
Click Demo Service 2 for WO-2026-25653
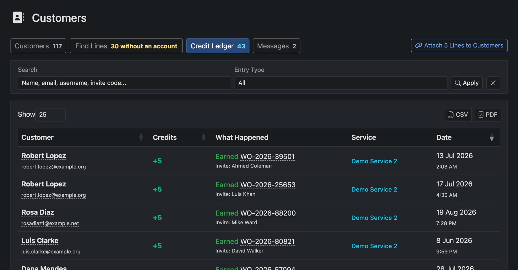(374, 189)
